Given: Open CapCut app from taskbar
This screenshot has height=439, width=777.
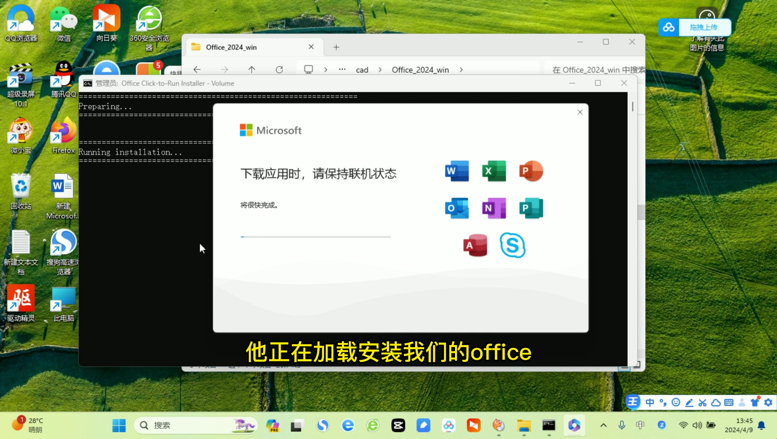Looking at the screenshot, I should point(398,426).
